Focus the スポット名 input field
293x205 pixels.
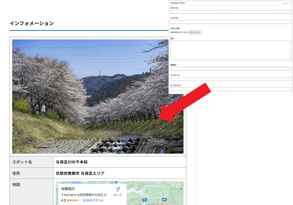tap(230, 12)
